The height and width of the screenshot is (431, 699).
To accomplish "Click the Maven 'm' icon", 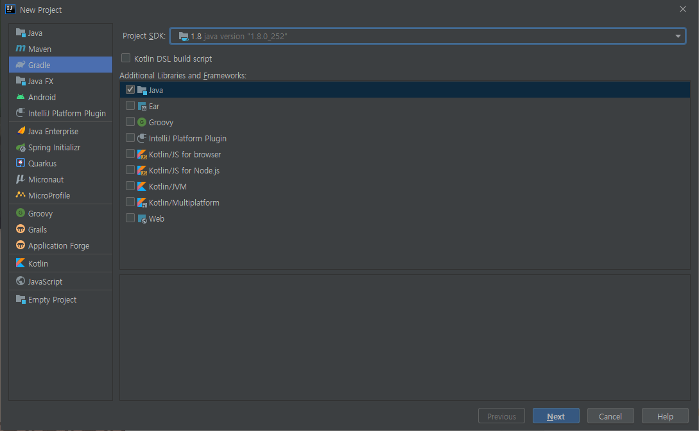I will tap(21, 49).
